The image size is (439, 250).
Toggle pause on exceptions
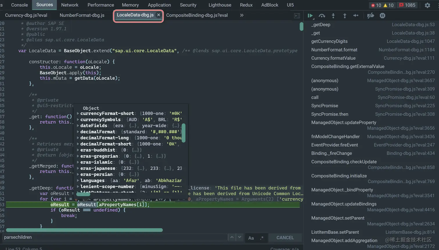[382, 16]
